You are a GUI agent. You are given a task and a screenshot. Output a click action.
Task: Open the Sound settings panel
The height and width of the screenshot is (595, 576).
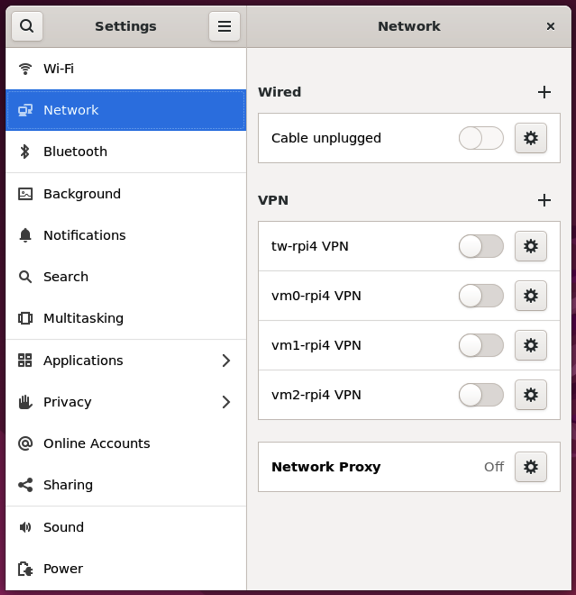64,527
